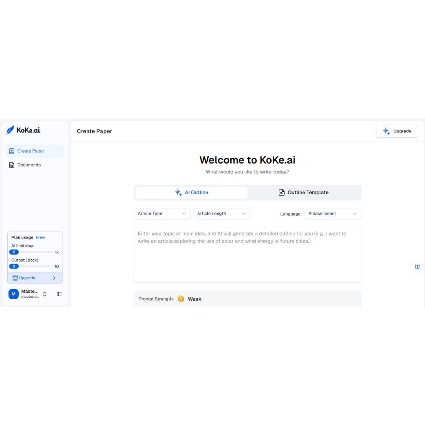
Task: Click the KoKe.ai feather logo
Action: coord(10,130)
